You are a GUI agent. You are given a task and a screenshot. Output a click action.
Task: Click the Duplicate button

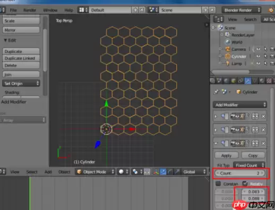tap(21, 51)
